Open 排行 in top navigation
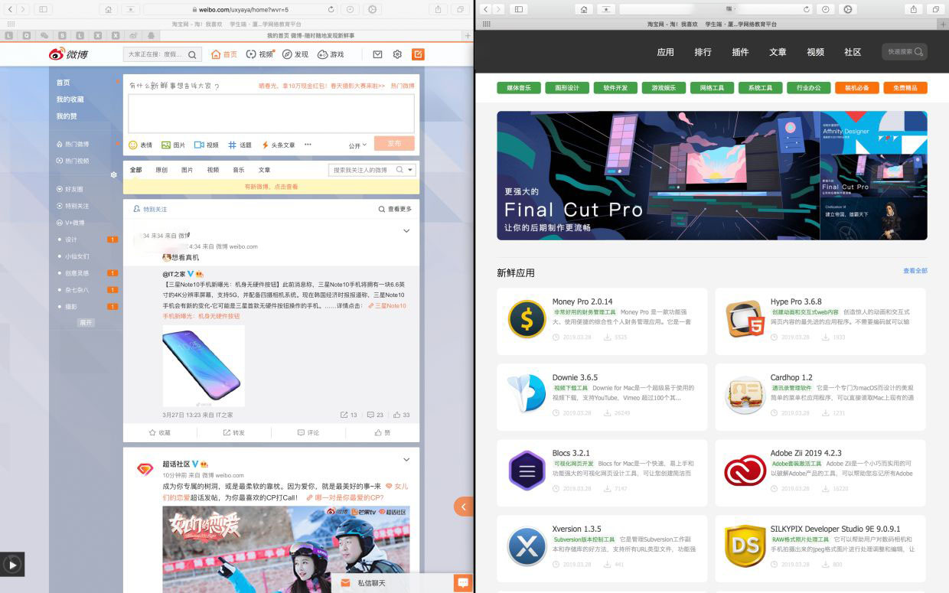Viewport: 949px width, 593px height. (x=703, y=52)
